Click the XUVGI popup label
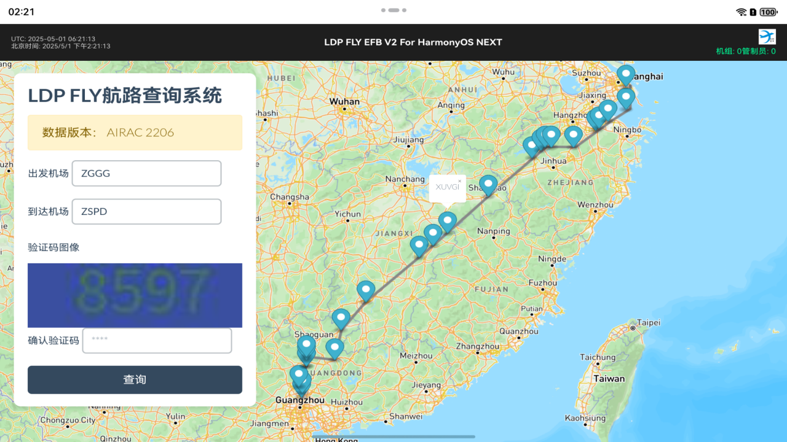Screen dimensions: 787x442 (447, 187)
